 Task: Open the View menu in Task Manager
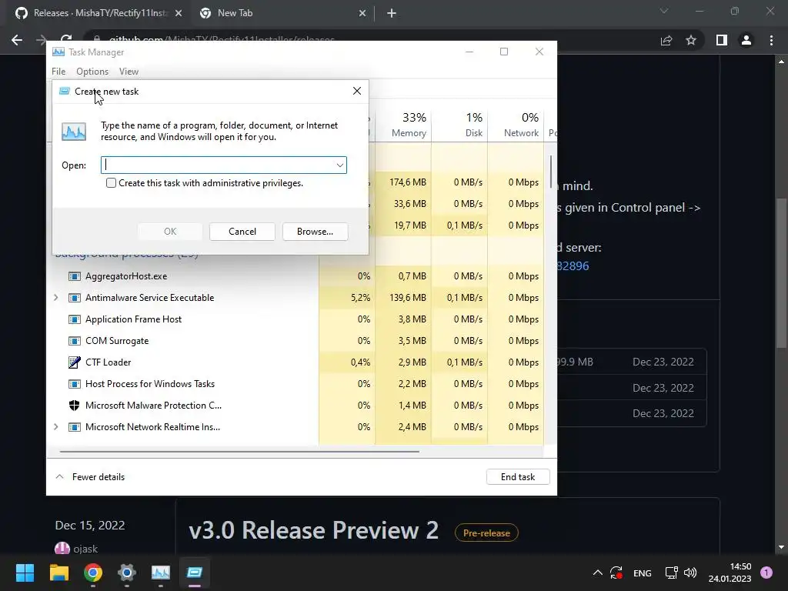coord(129,72)
